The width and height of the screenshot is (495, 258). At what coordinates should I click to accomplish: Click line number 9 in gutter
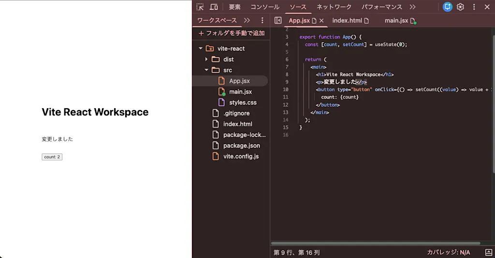[x=287, y=82]
